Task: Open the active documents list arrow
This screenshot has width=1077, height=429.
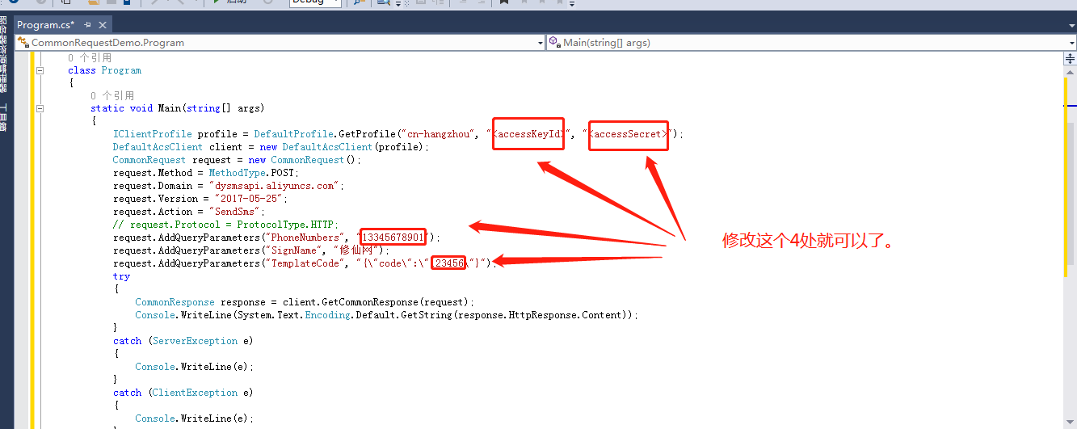Action: 1071,25
